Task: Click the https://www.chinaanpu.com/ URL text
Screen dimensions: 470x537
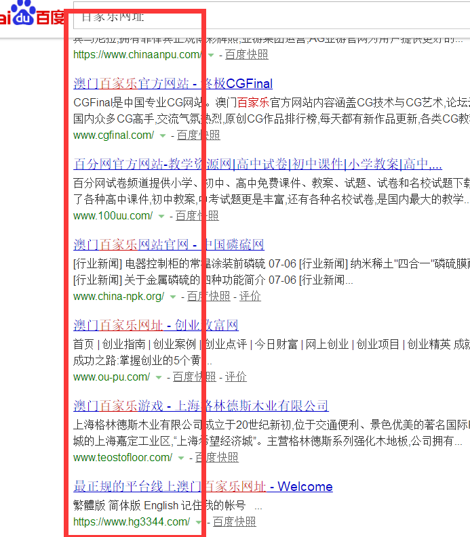Action: [138, 54]
